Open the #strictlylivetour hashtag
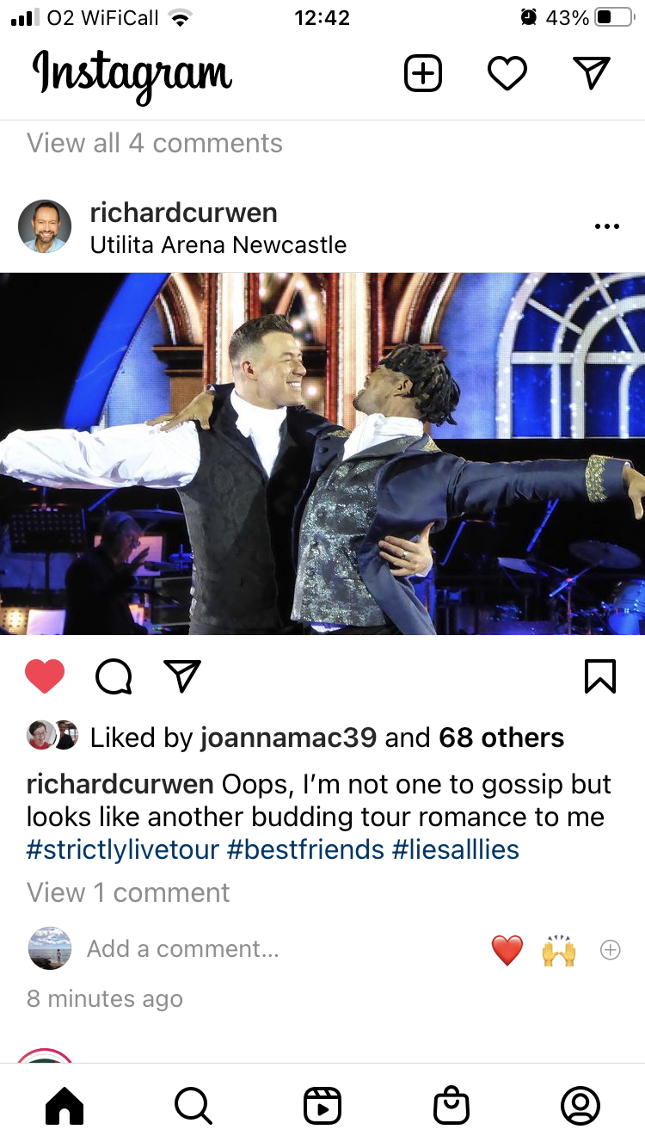645x1148 pixels. (123, 849)
